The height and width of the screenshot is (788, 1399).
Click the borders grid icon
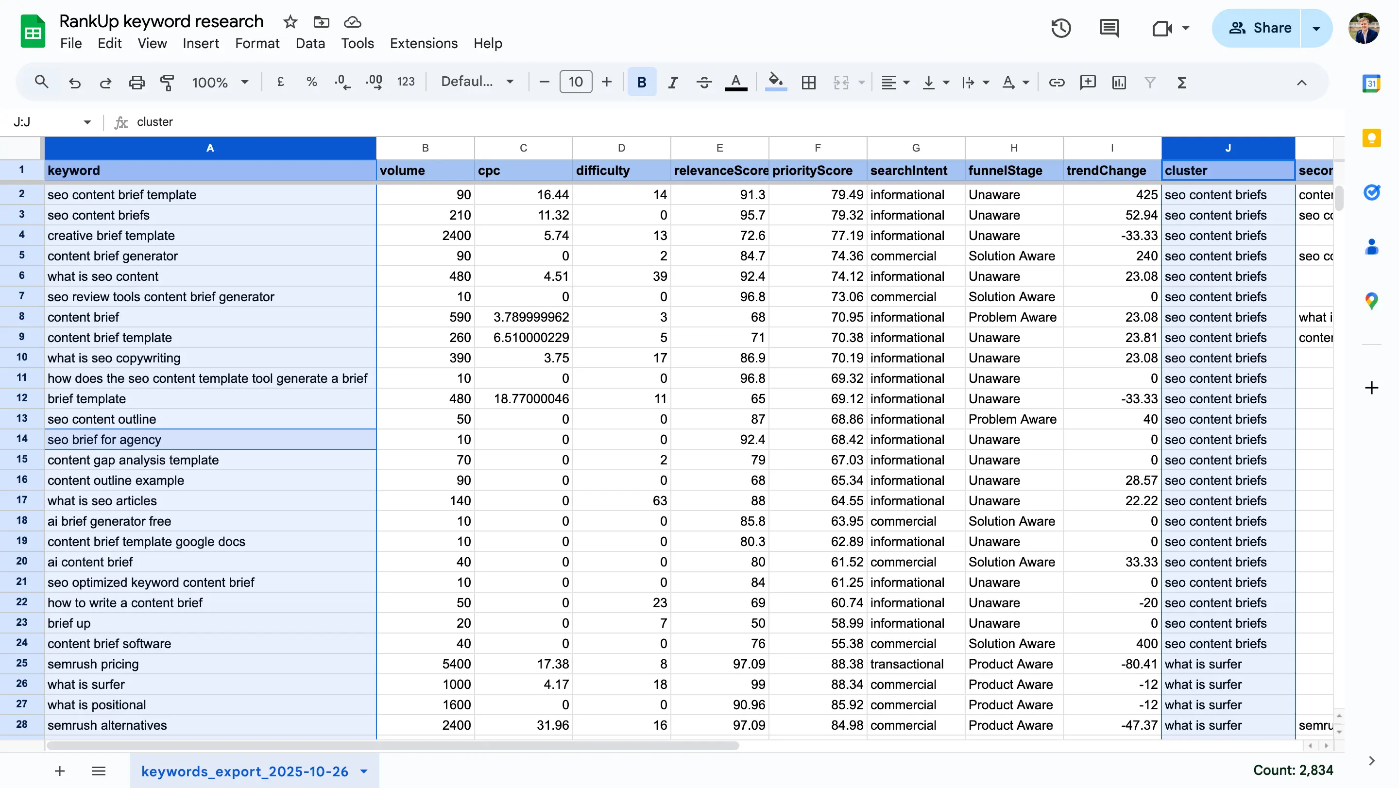click(809, 83)
